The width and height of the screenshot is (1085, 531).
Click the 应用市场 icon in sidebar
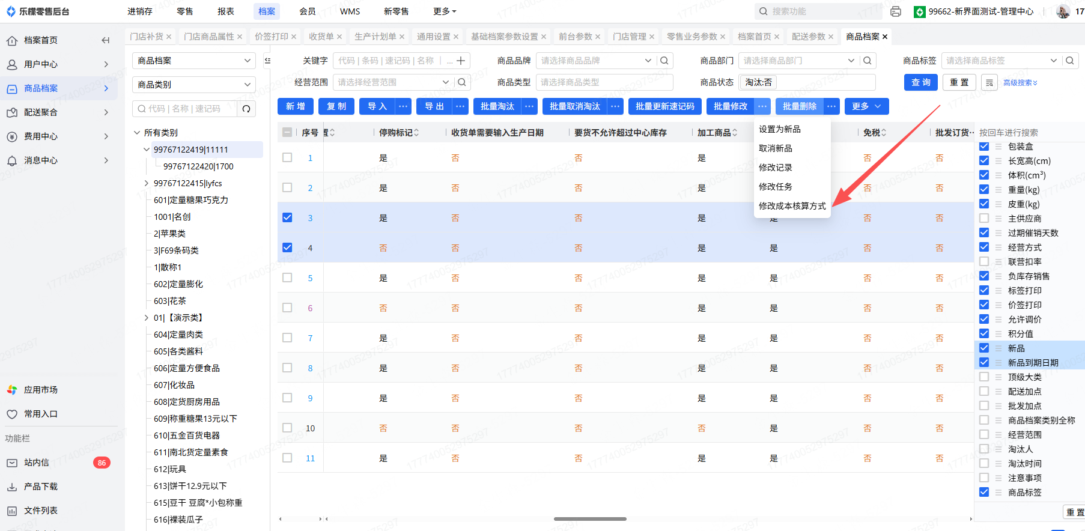pyautogui.click(x=12, y=390)
